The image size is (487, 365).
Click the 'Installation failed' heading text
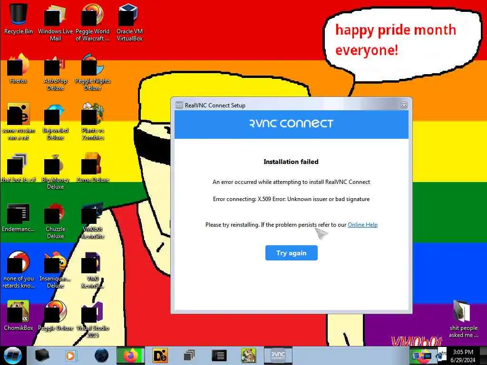[x=291, y=162]
